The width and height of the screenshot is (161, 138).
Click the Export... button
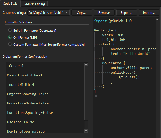(126, 12)
